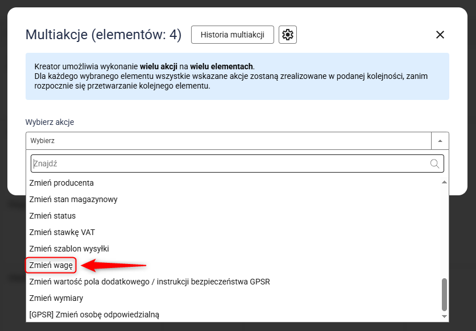
Task: Select the Zmień wymiary action
Action: coord(56,298)
